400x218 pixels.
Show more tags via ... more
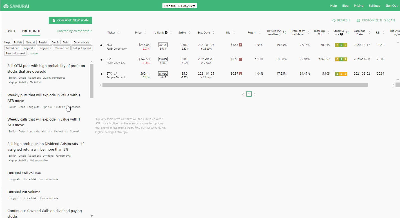pos(33,53)
